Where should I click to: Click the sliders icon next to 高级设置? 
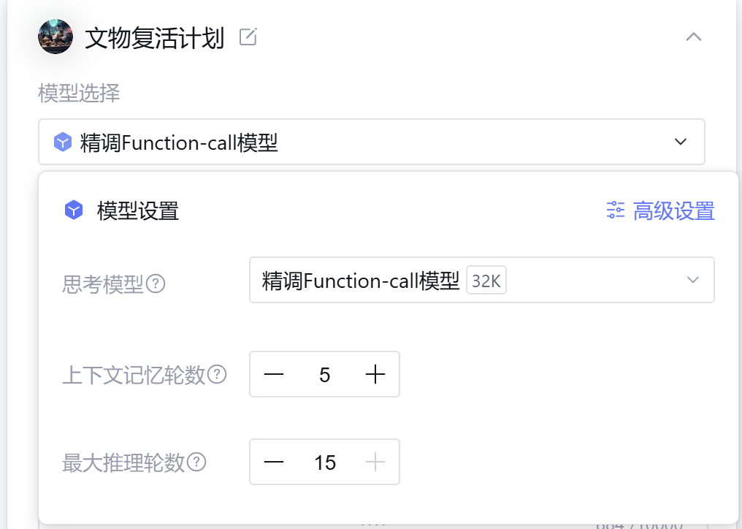click(x=616, y=211)
